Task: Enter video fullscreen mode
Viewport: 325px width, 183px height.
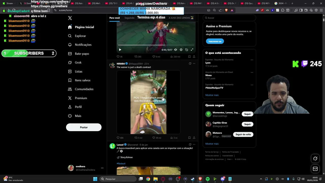Action: [192, 50]
